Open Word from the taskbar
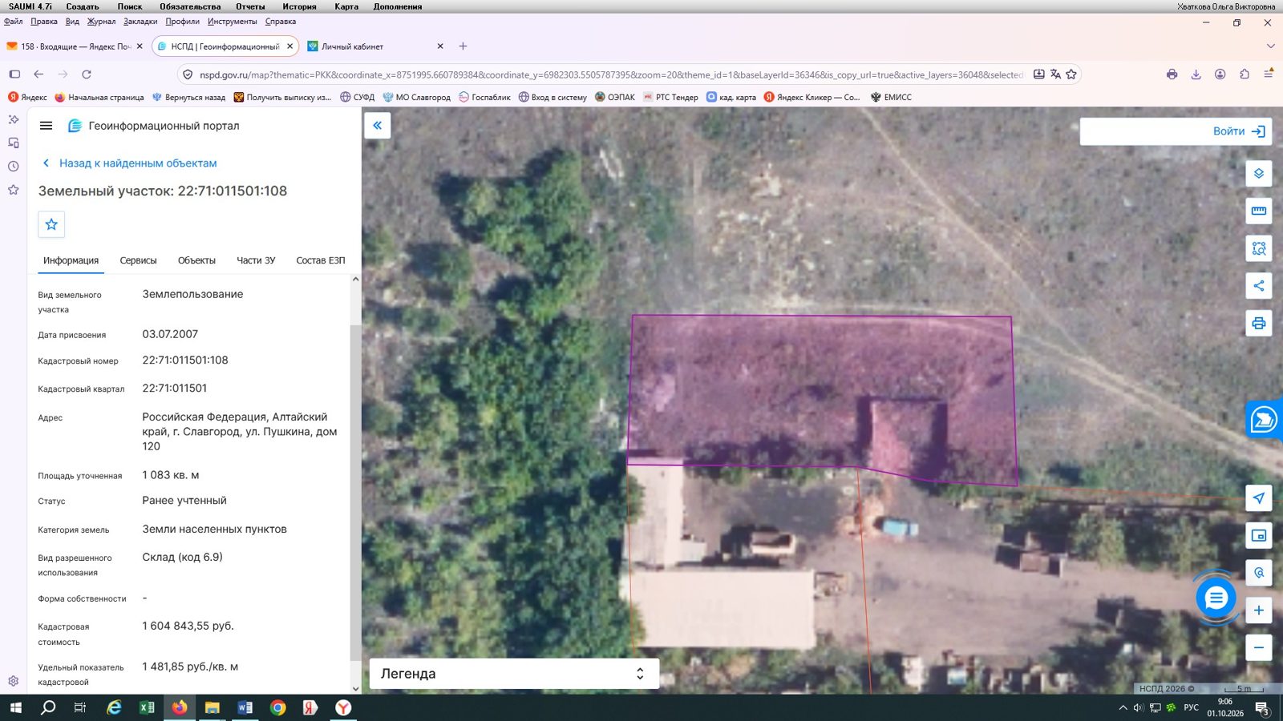Image resolution: width=1283 pixels, height=721 pixels. (x=245, y=707)
